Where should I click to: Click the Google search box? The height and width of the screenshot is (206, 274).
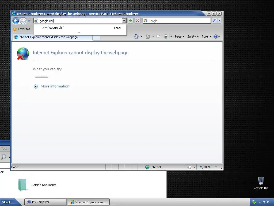[177, 21]
